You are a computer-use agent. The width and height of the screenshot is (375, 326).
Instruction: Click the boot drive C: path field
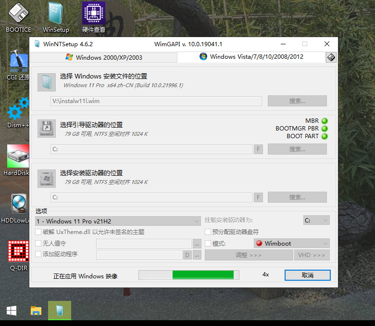coord(151,149)
